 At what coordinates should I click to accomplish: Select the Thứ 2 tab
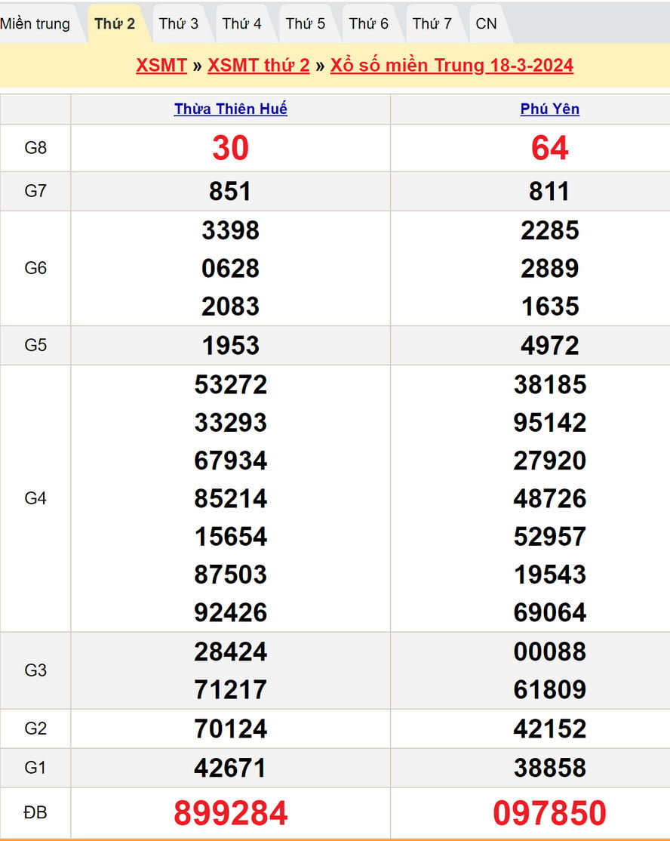click(115, 23)
